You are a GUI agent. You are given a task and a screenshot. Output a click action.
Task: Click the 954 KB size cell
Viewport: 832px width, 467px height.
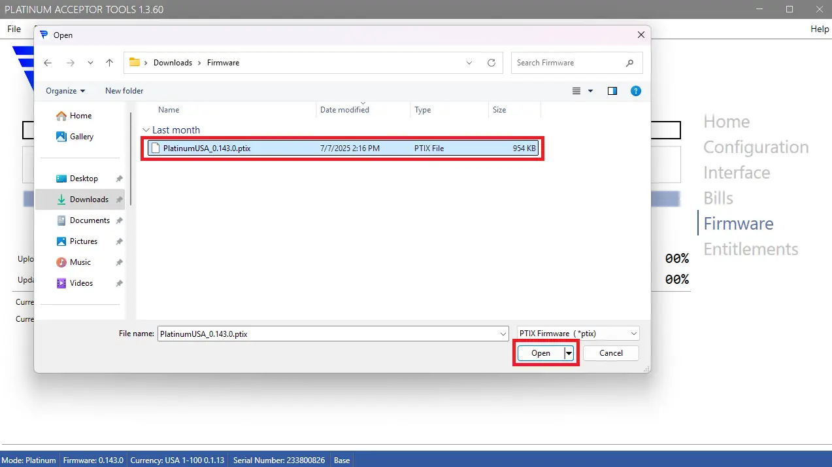point(524,148)
